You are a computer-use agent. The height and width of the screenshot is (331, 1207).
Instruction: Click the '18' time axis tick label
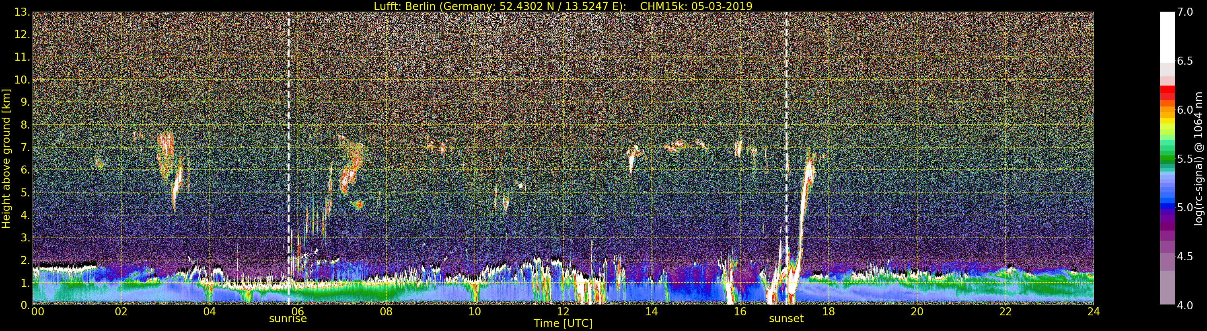[829, 312]
